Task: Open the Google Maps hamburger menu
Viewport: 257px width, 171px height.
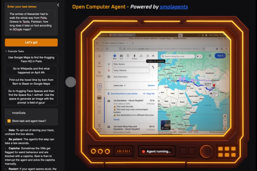Action: (x=99, y=56)
